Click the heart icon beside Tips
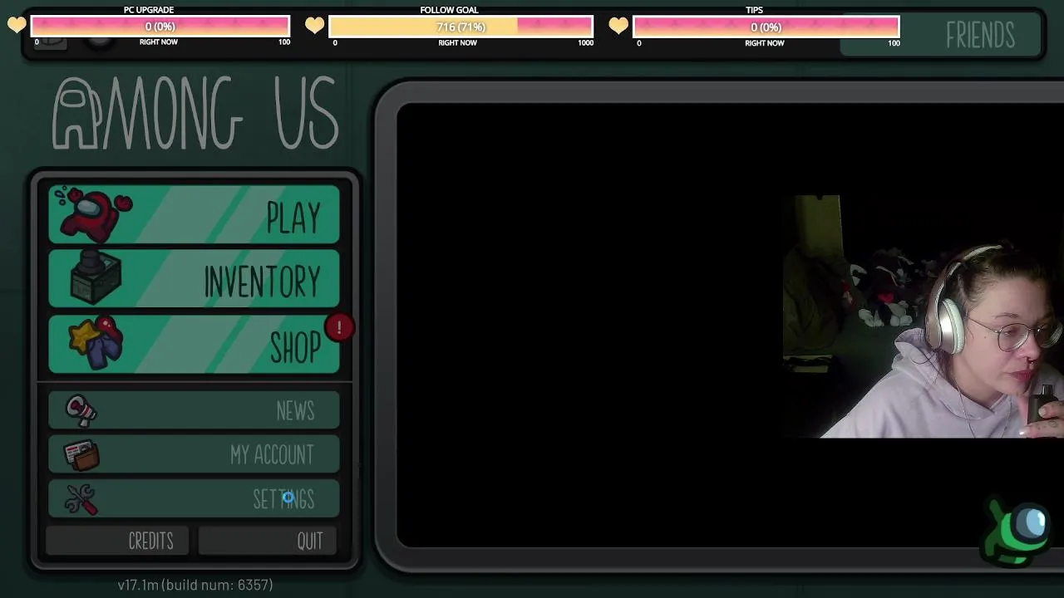The width and height of the screenshot is (1064, 598). (x=618, y=26)
